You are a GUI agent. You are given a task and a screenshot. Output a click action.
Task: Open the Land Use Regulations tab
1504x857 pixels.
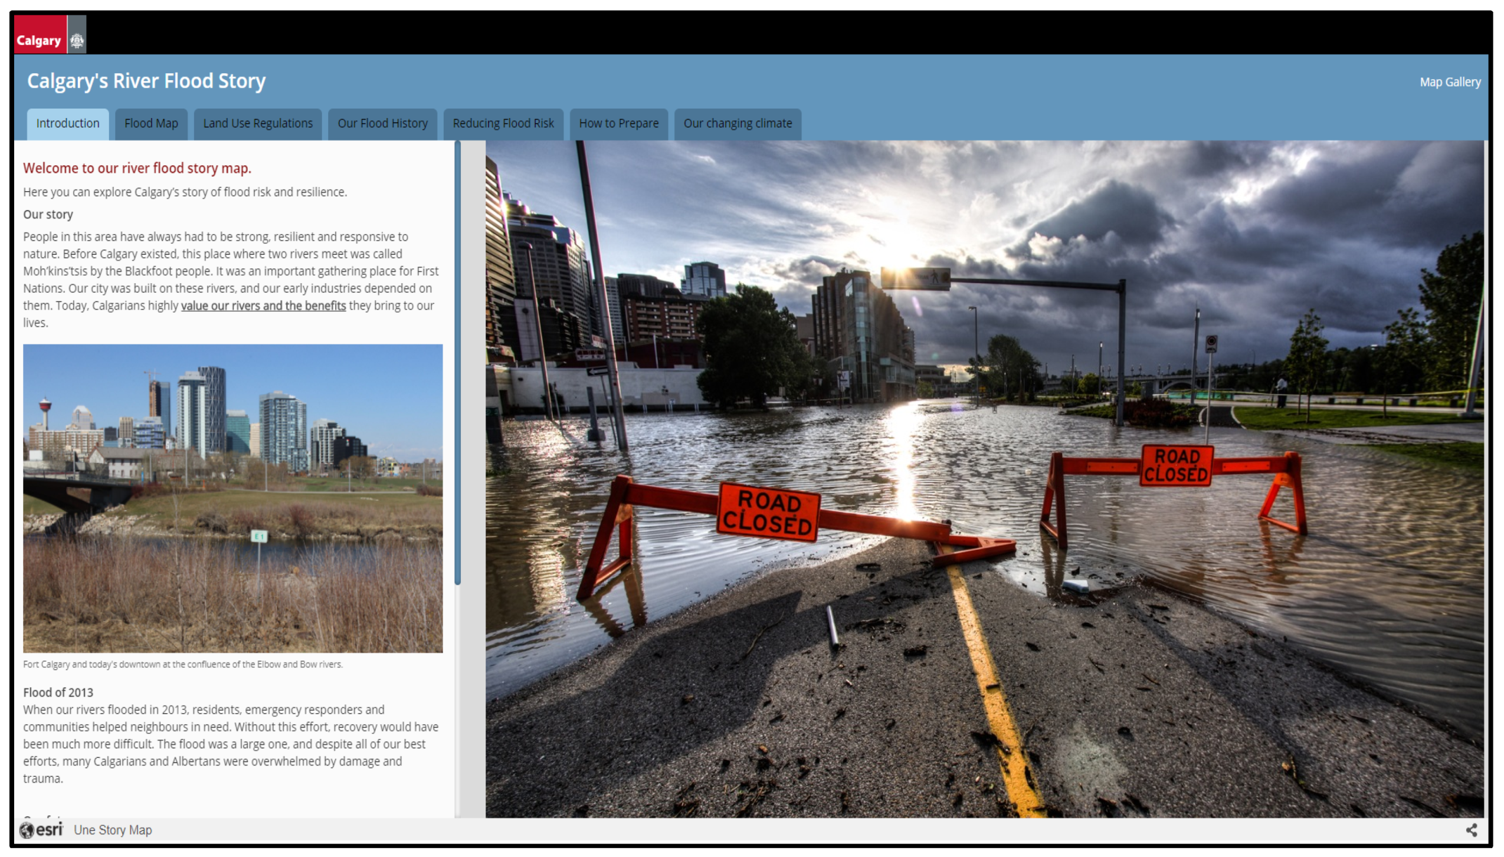[x=257, y=123]
